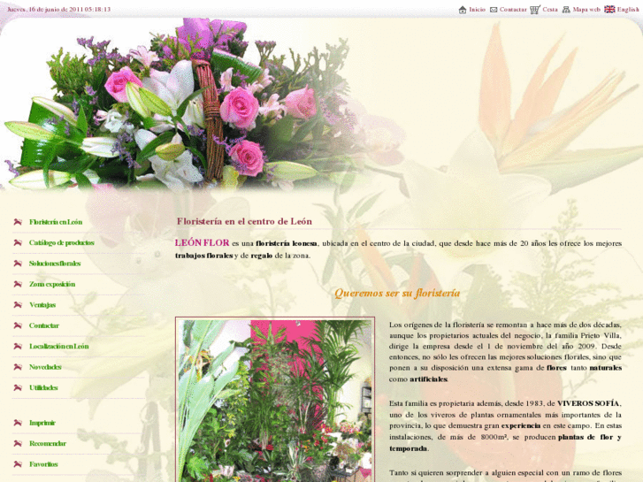Open Catálogo de productos menu item

pyautogui.click(x=62, y=242)
